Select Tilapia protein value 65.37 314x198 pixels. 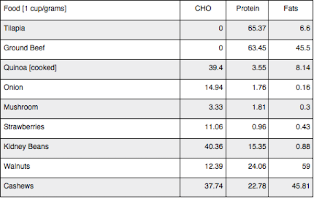[257, 28]
